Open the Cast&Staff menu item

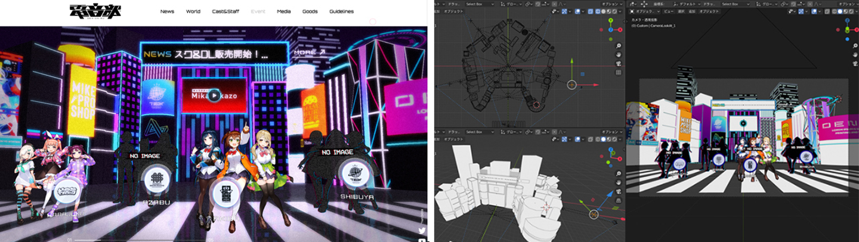click(225, 11)
